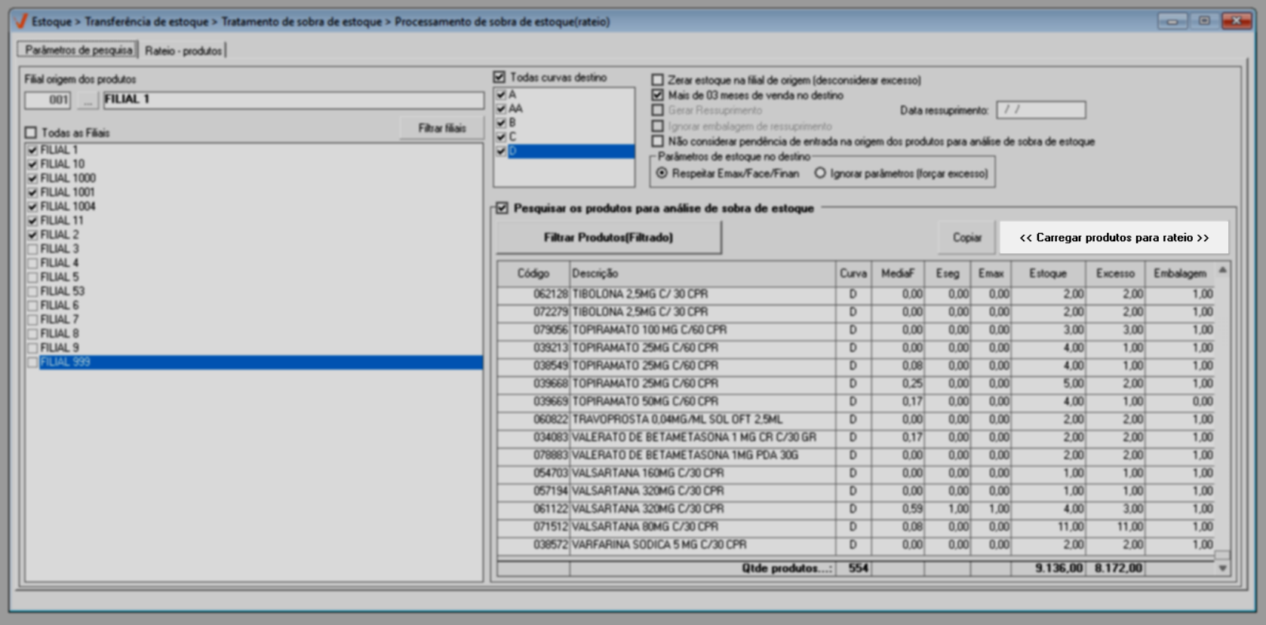1266x625 pixels.
Task: Toggle the FILIAL 3 checkbox
Action: coord(32,249)
